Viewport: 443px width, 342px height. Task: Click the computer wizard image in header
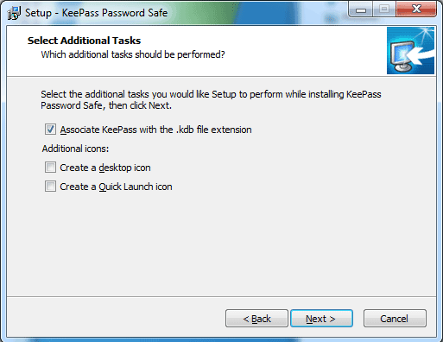(410, 51)
